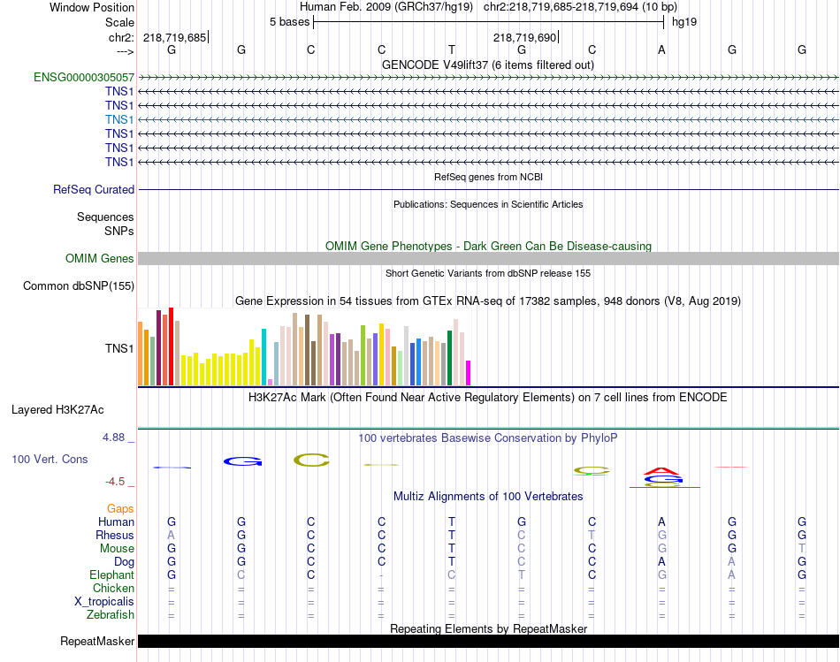Click the black RepeatMasker track bar
This screenshot has height=662, width=840.
point(488,641)
